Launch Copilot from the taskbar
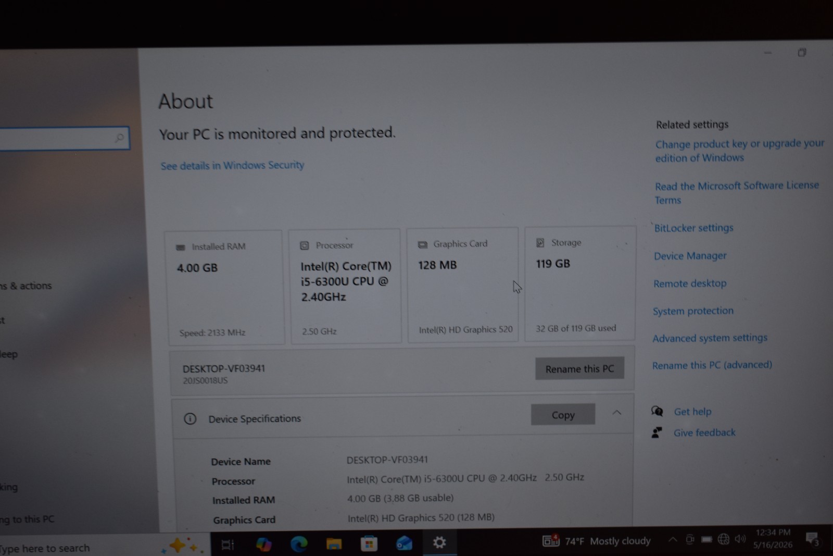Screen dimensions: 833x556 [x=264, y=544]
